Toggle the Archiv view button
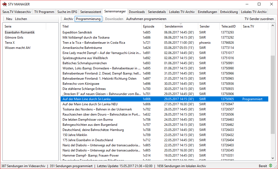Viewport: 278px width, 169px height. (68, 19)
